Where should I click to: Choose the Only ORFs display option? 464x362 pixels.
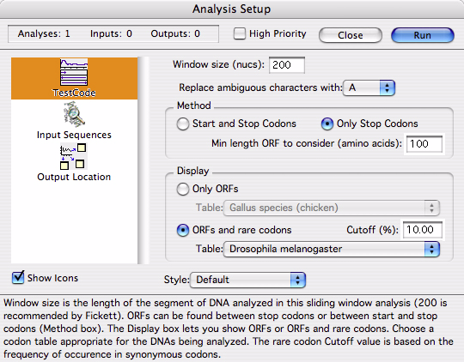coord(183,189)
